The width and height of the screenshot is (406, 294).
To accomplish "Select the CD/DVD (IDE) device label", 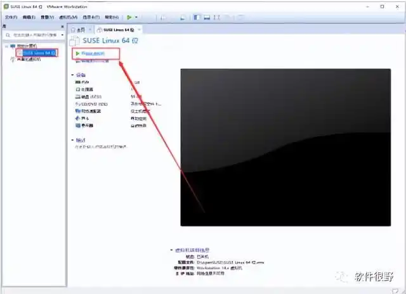I will [95, 104].
